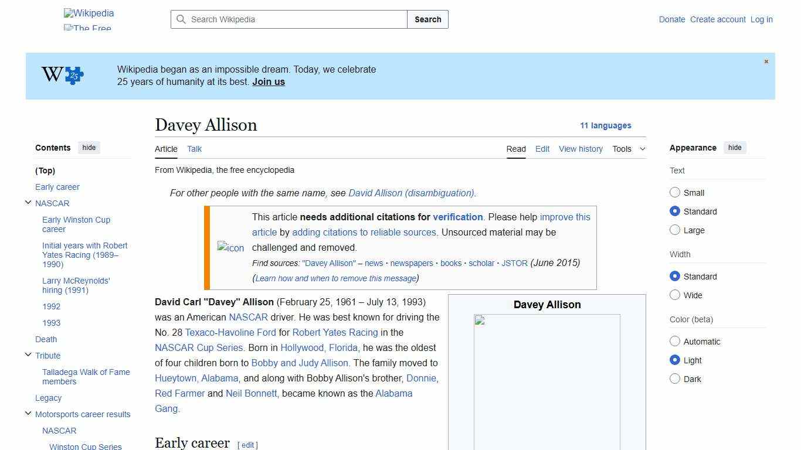Open the View history tab
The image size is (801, 450).
581,149
